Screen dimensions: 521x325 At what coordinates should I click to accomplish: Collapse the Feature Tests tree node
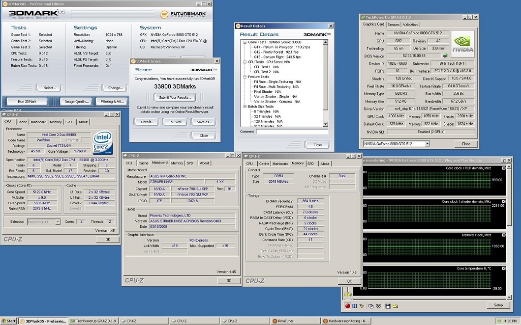[245, 77]
